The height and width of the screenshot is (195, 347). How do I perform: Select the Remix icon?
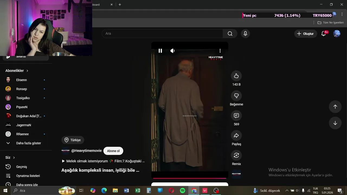(x=236, y=155)
